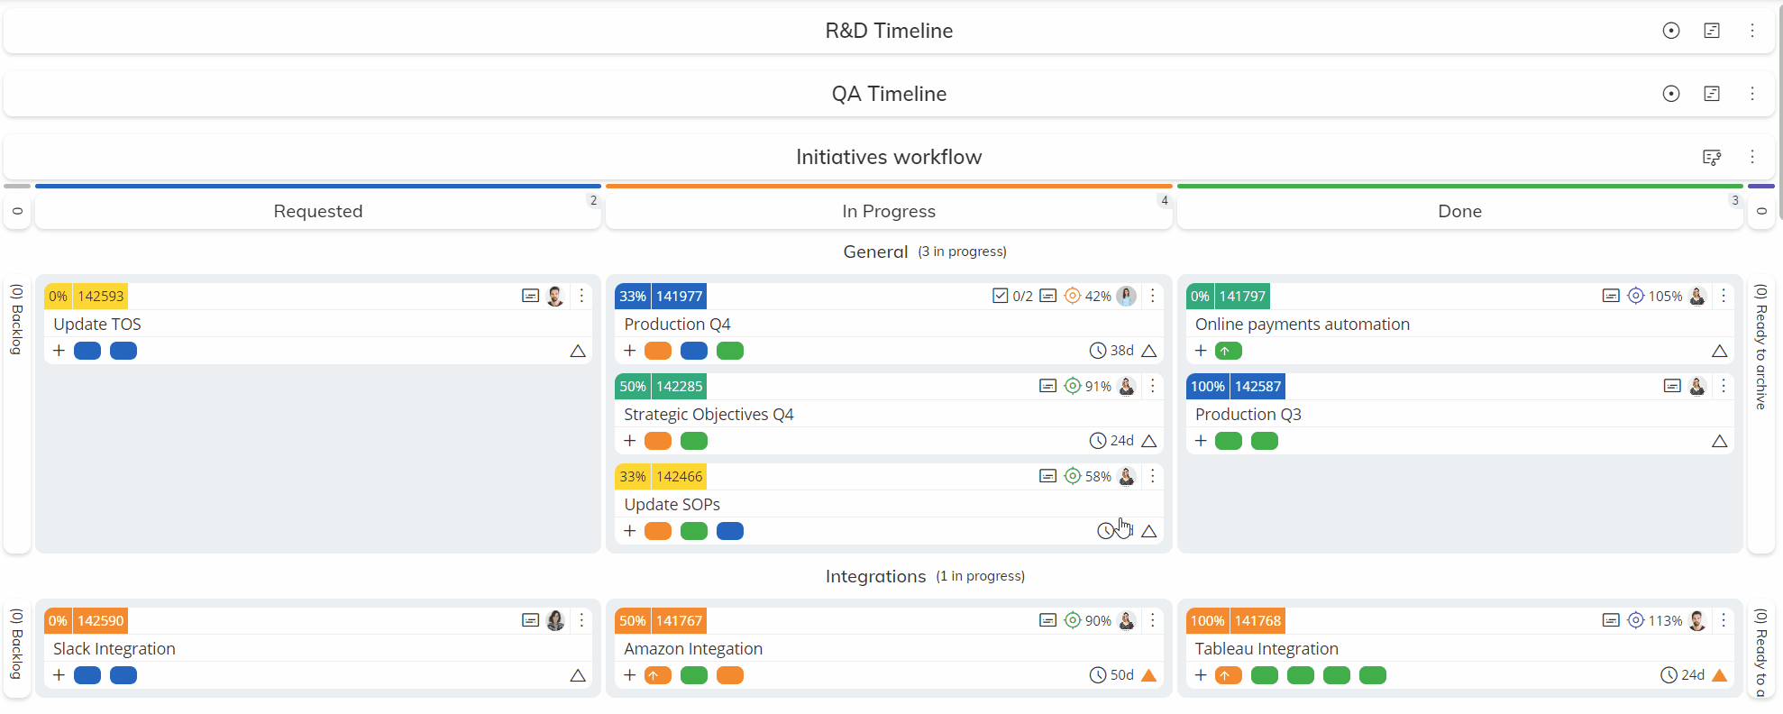Add a child card to Strategic Objectives Q4
1783x714 pixels.
click(629, 441)
